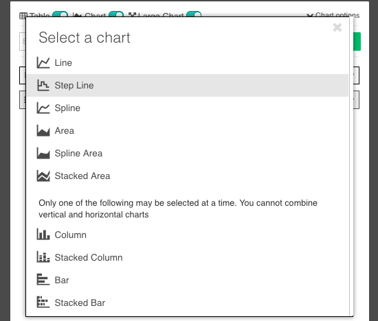Screen dimensions: 378x321
Task: Expand the Chart options section
Action: point(333,15)
